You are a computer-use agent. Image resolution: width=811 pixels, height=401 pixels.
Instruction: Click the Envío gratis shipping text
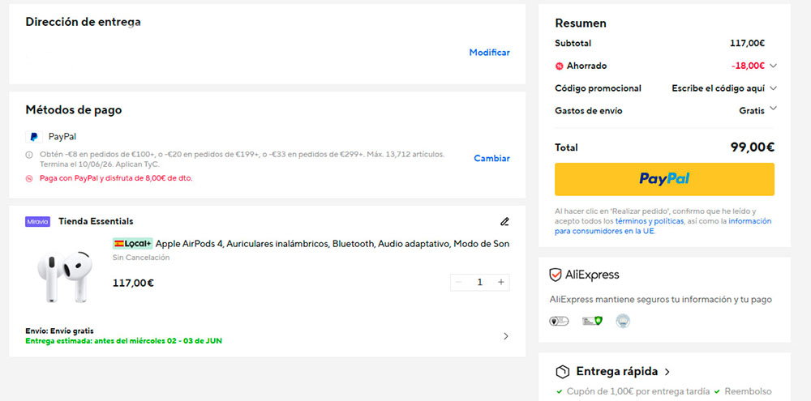(59, 331)
